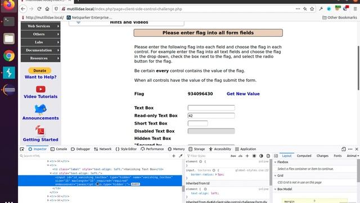Add a new node in Inspector
This screenshot has width=360, height=203.
click(174, 156)
